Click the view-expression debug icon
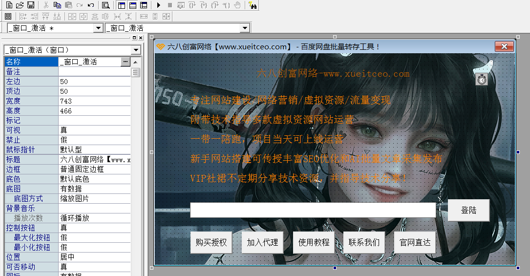This screenshot has width=530, height=276. click(x=181, y=5)
